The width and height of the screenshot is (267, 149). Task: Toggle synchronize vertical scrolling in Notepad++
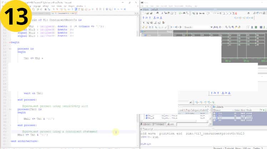pyautogui.click(x=61, y=9)
